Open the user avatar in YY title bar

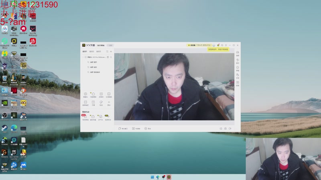(214, 45)
